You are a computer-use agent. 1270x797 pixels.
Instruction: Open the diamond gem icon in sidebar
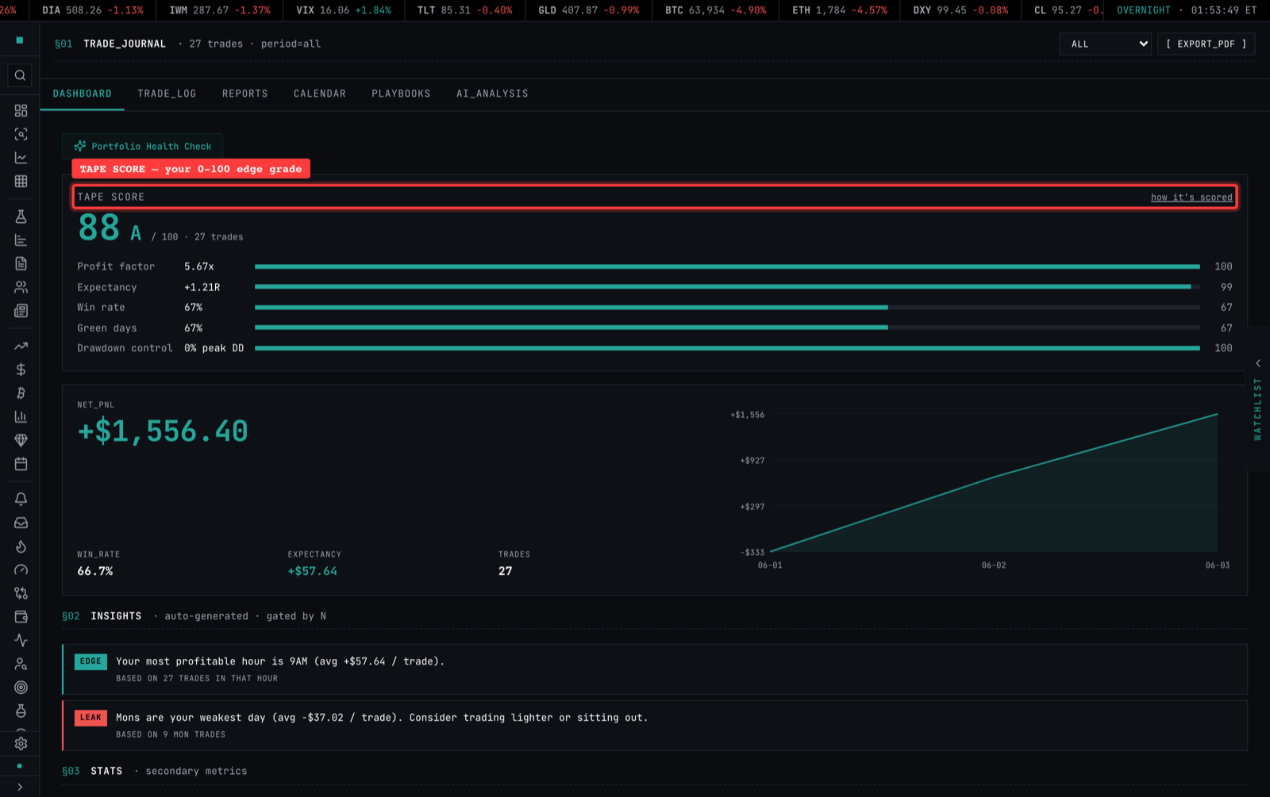[21, 440]
